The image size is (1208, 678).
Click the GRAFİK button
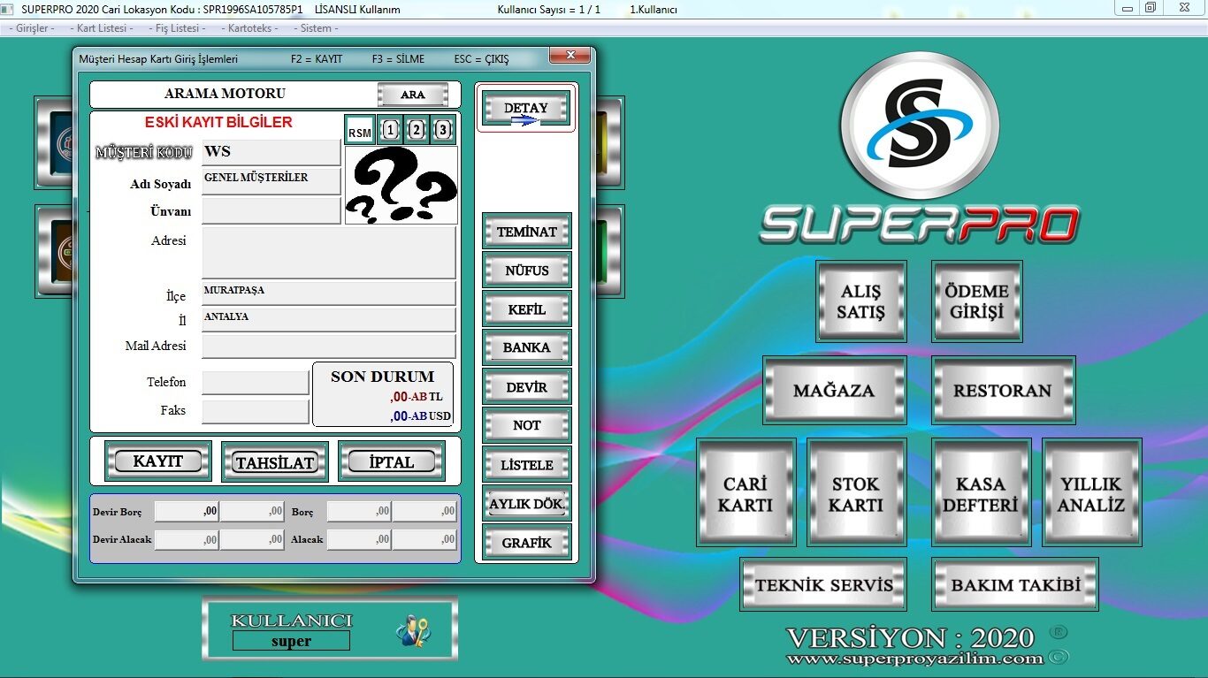[x=526, y=543]
